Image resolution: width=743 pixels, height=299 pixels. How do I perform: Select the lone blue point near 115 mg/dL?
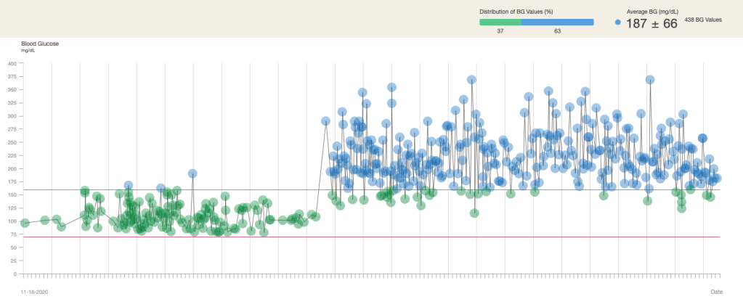(474, 213)
